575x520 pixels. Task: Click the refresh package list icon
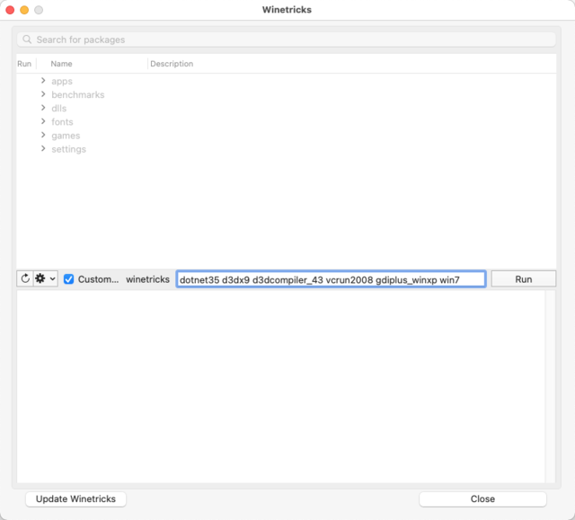[x=25, y=279]
